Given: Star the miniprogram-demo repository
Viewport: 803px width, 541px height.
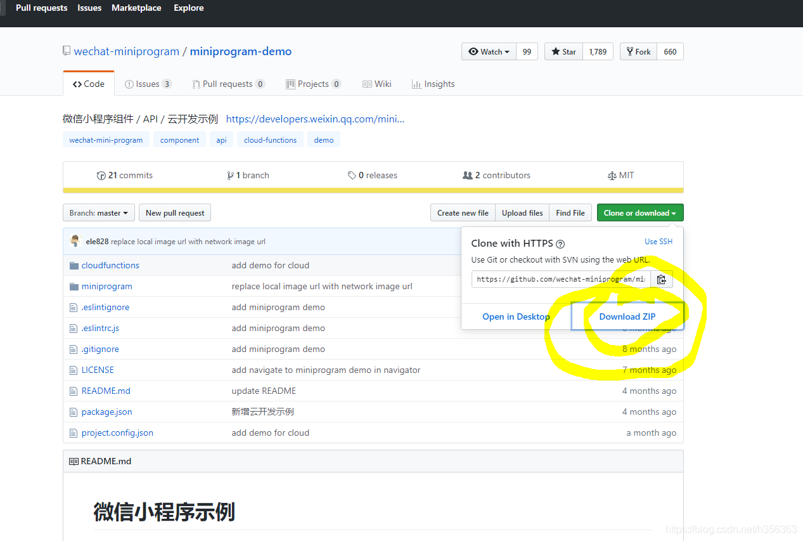Looking at the screenshot, I should (563, 52).
